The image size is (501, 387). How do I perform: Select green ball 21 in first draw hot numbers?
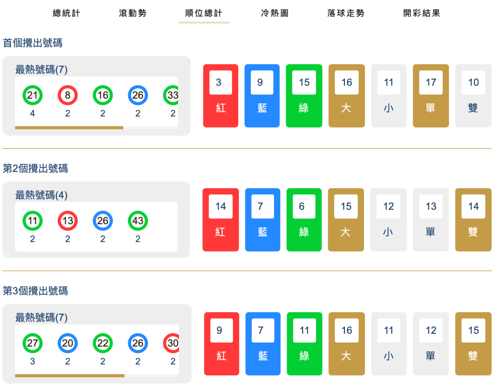point(32,96)
